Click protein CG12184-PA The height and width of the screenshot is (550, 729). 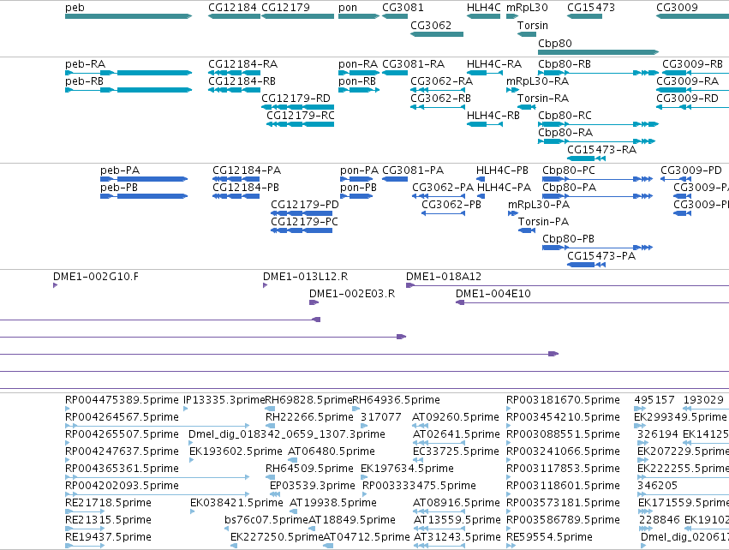(x=247, y=170)
